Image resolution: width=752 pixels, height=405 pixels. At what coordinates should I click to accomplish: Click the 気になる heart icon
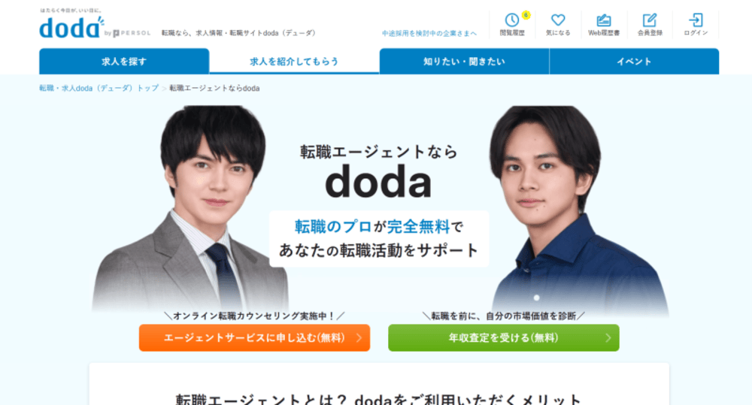[558, 20]
